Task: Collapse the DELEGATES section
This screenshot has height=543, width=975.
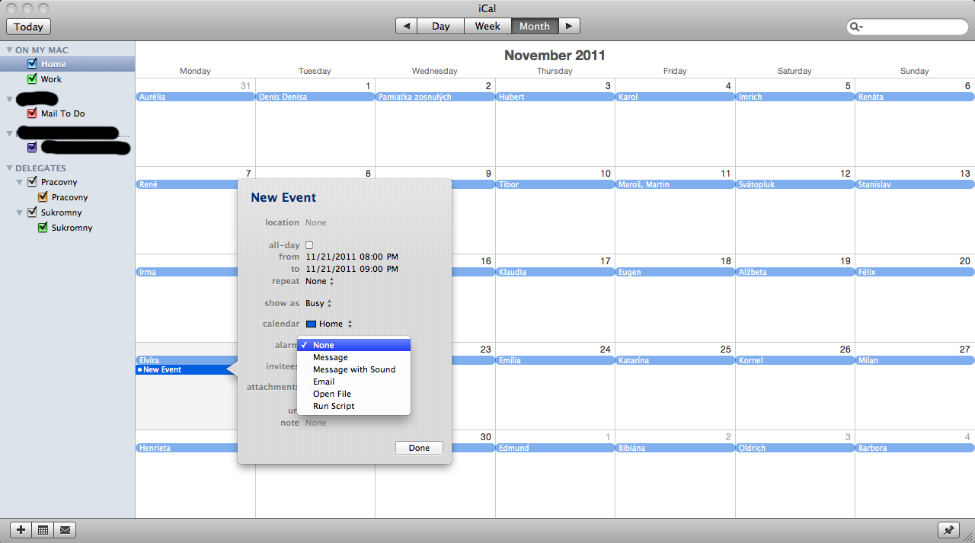Action: 9,168
